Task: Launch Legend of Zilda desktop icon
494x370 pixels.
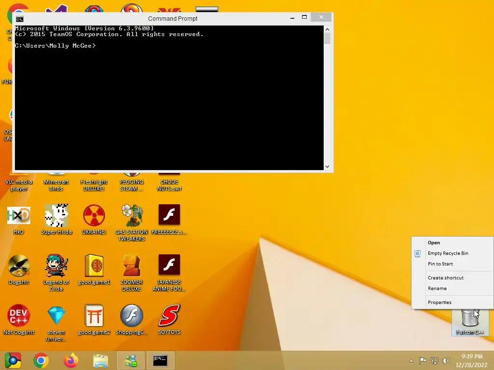Action: click(x=56, y=273)
